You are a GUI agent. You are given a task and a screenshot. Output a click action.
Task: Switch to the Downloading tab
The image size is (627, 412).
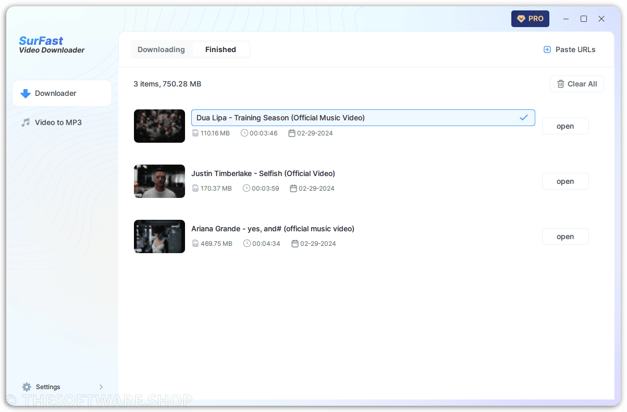[161, 49]
